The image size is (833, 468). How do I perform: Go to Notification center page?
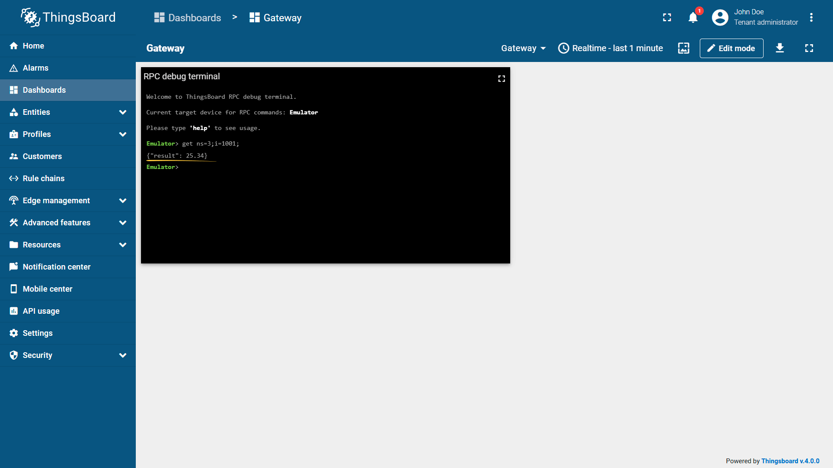[56, 267]
